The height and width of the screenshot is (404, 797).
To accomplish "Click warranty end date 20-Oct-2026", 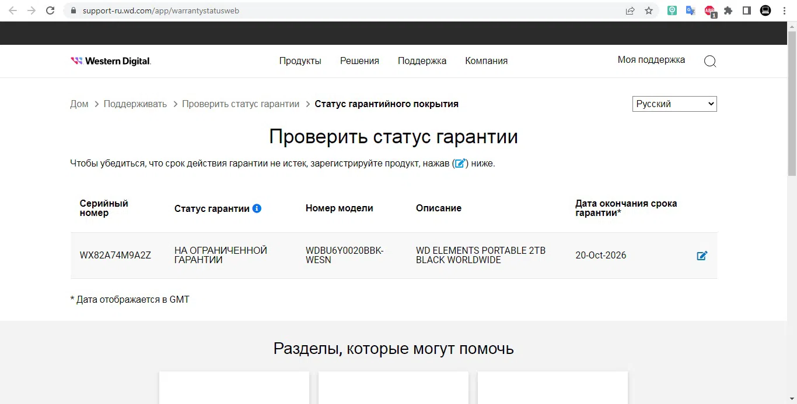I will tap(600, 255).
